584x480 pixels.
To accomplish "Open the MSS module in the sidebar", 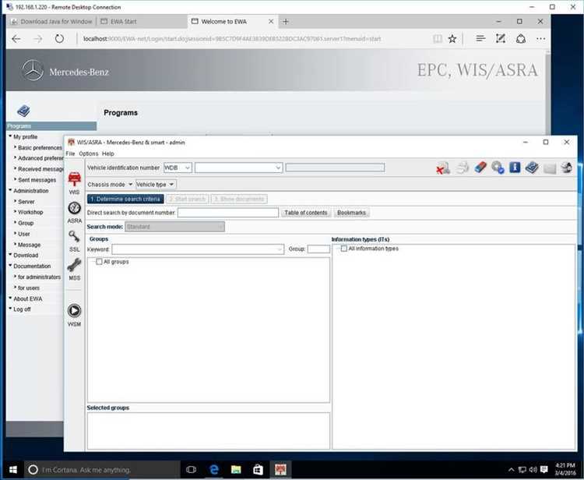I will 75,269.
